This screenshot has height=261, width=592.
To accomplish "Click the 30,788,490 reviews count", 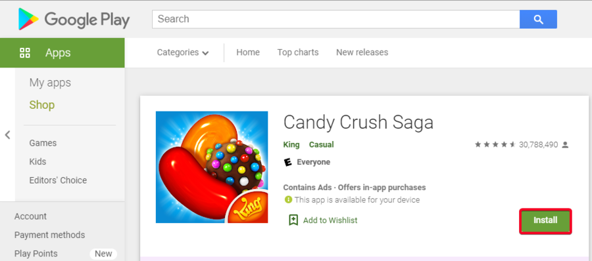I will tap(538, 145).
